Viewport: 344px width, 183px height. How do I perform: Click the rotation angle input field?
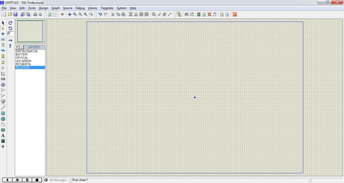tap(10, 34)
